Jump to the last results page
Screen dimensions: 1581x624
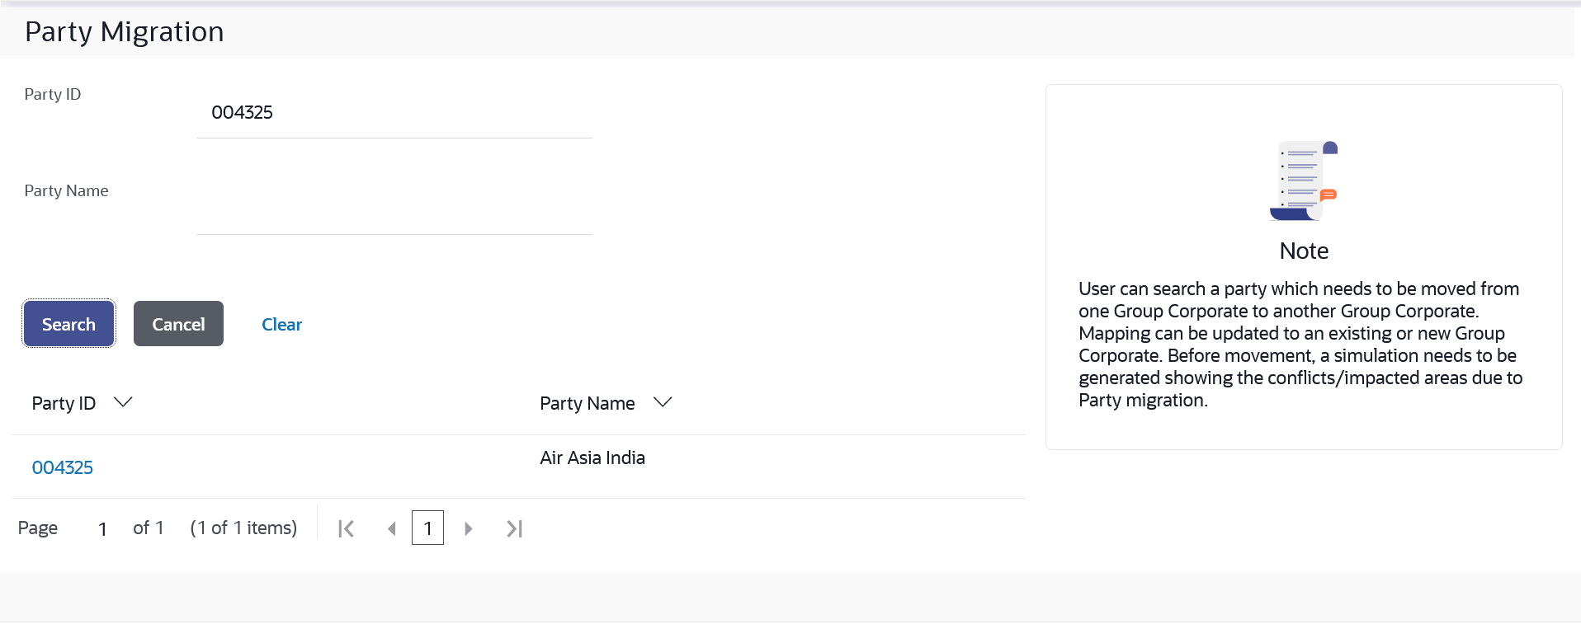point(514,528)
